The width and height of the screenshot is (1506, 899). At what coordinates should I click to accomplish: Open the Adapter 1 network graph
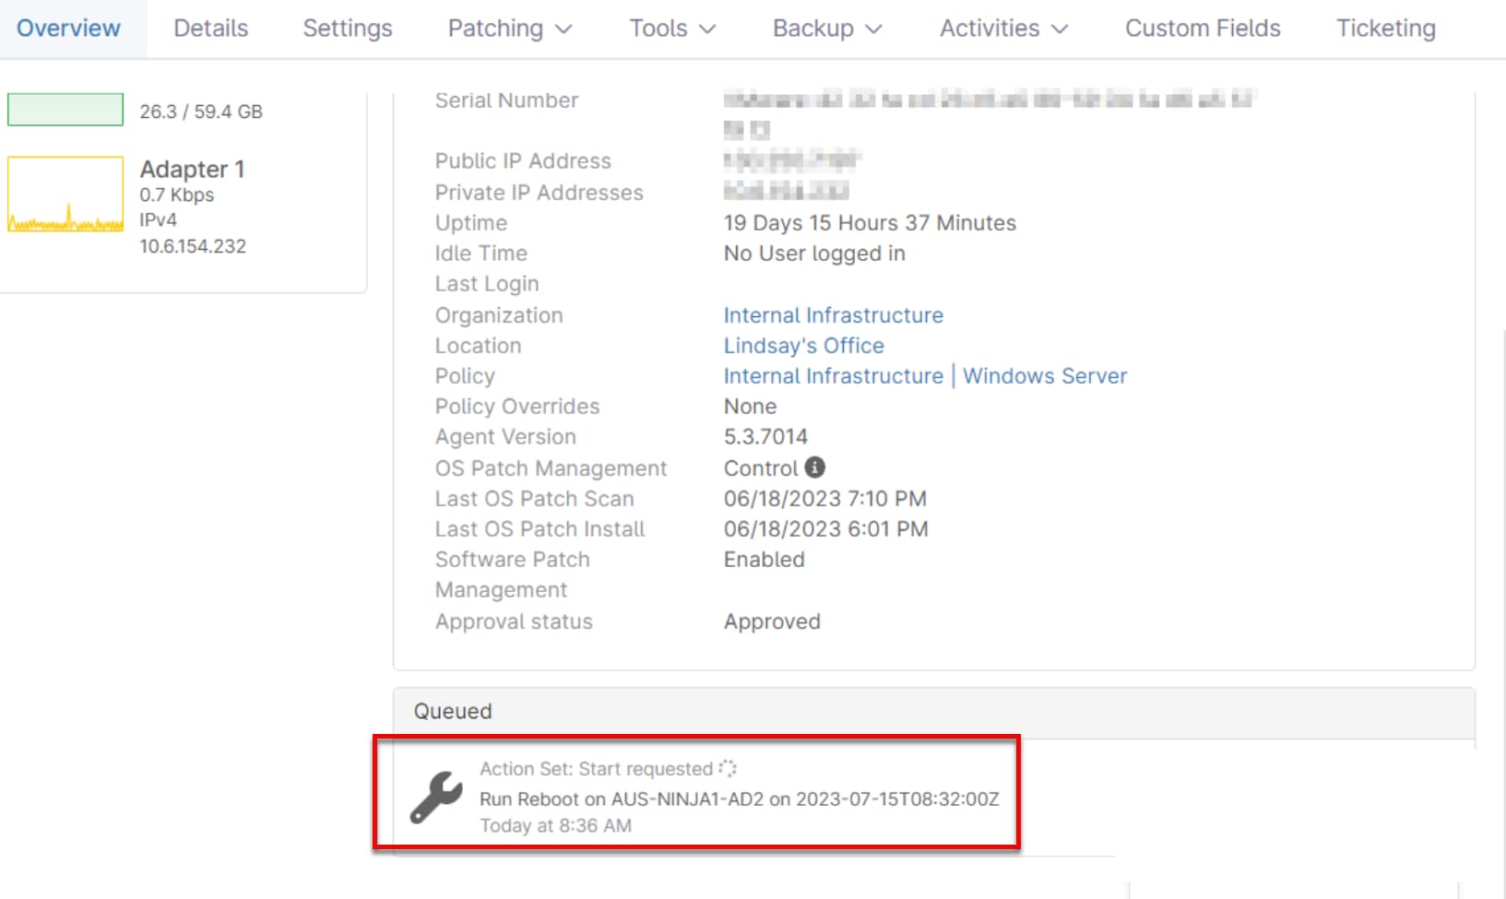65,195
